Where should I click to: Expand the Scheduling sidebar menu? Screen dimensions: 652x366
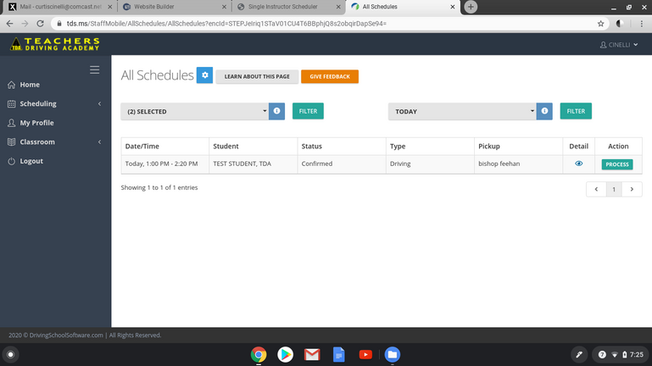54,104
